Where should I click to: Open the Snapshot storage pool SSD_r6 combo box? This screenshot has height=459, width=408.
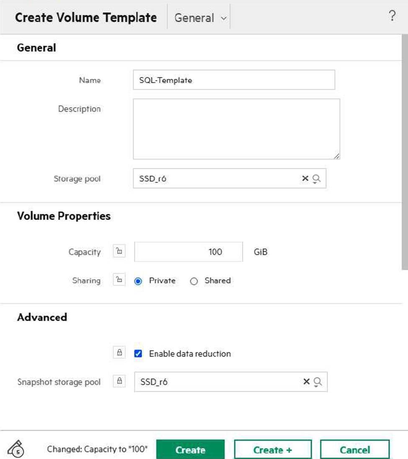[231, 382]
